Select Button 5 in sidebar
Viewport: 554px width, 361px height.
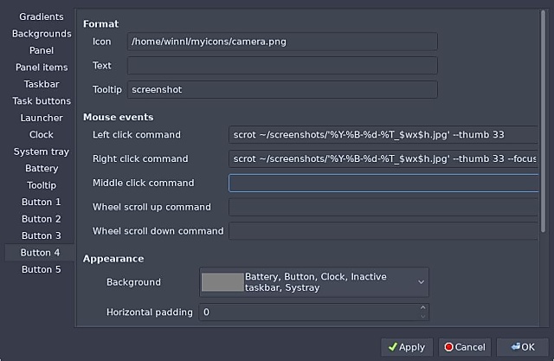(41, 269)
